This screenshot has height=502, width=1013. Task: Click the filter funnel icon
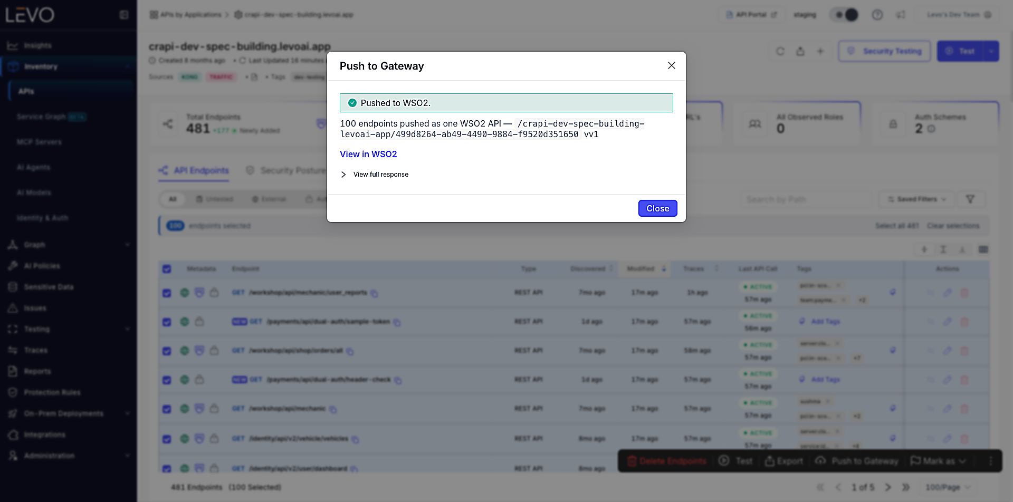pos(970,199)
